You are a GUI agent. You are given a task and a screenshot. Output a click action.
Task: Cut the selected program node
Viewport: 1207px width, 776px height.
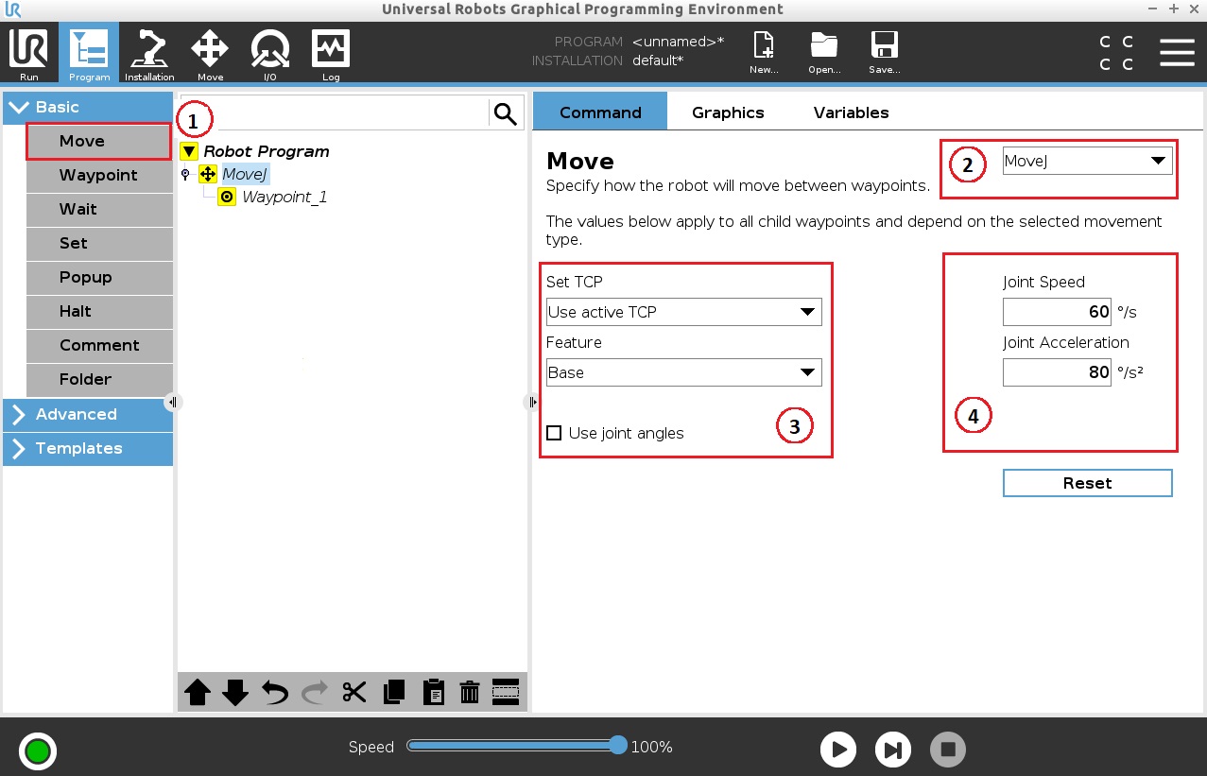(354, 693)
